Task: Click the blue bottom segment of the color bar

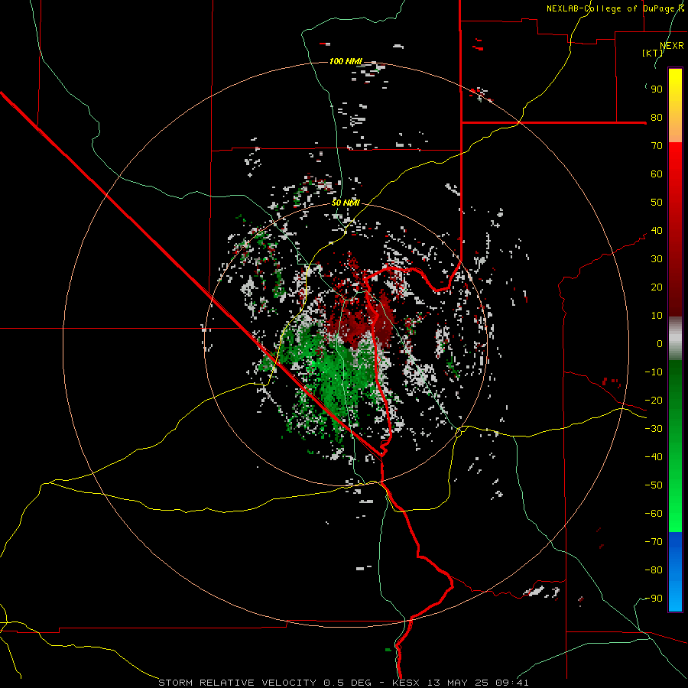Action: [x=675, y=571]
